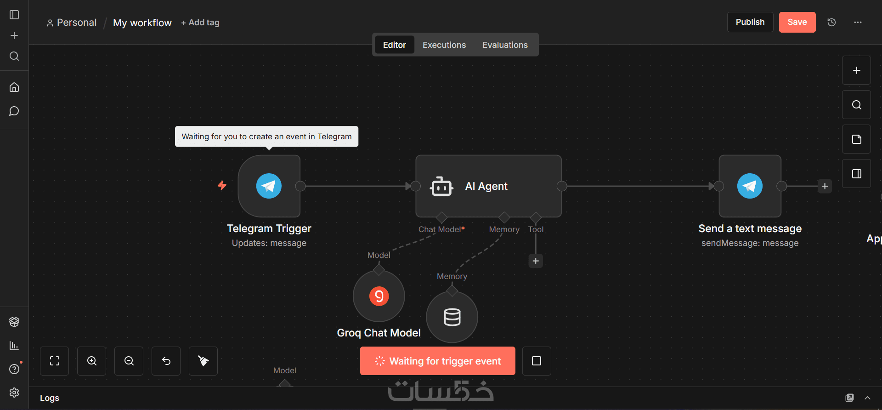The width and height of the screenshot is (882, 410).
Task: Add a sticky note to canvas
Action: click(x=856, y=139)
